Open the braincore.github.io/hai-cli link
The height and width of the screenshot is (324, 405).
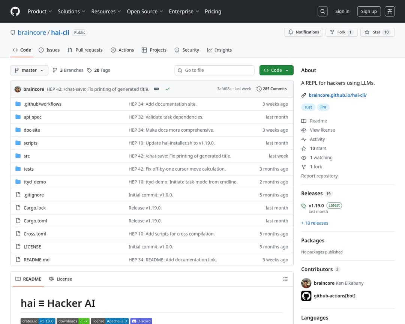click(337, 95)
